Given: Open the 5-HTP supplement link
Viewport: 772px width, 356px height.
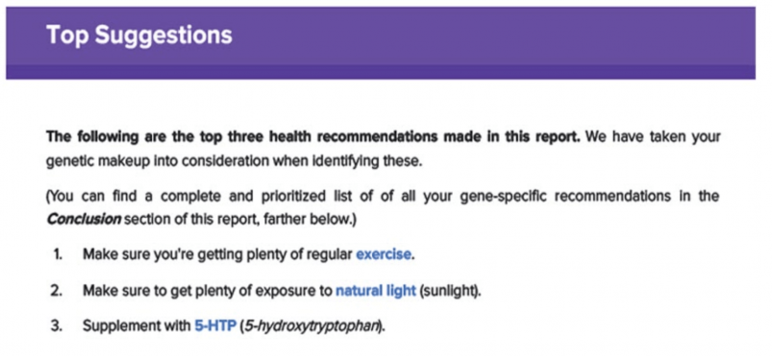Looking at the screenshot, I should click(x=215, y=326).
